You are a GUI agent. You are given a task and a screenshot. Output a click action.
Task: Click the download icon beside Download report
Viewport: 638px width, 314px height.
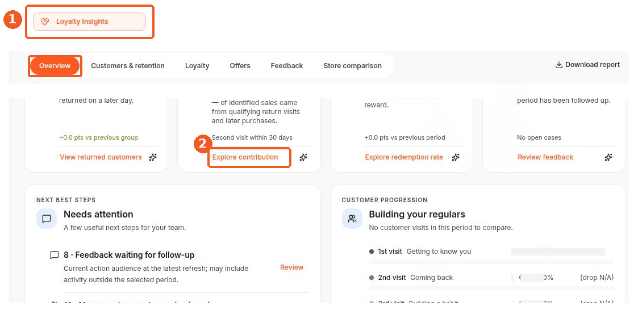[x=559, y=65]
